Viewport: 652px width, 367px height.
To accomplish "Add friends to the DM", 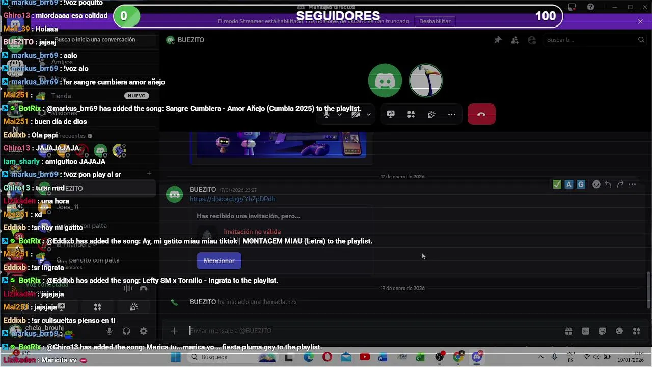I will pos(514,40).
